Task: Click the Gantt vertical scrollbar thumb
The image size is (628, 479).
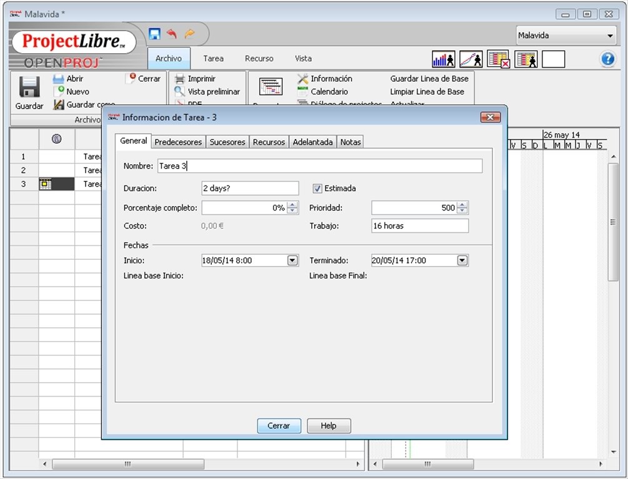Action: point(613,222)
